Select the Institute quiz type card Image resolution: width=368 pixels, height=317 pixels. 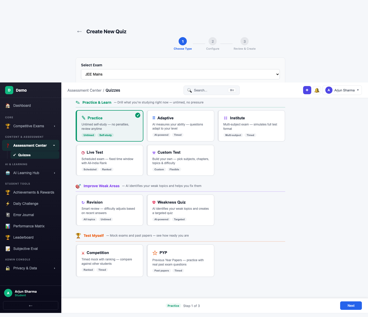(251, 126)
